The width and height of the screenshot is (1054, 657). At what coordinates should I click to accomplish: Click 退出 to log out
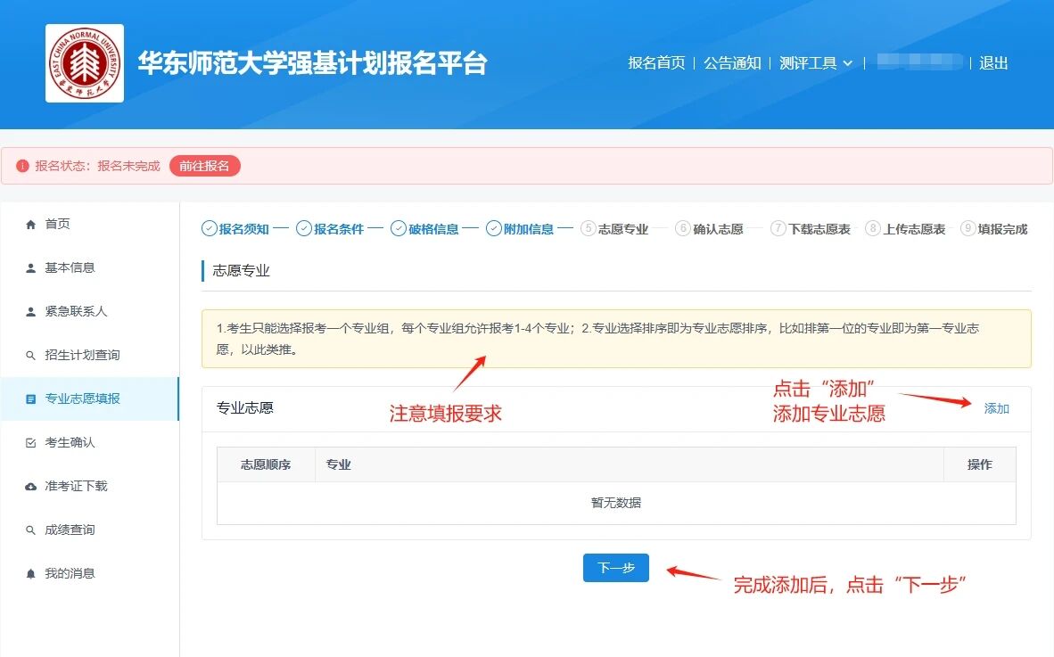tap(993, 63)
